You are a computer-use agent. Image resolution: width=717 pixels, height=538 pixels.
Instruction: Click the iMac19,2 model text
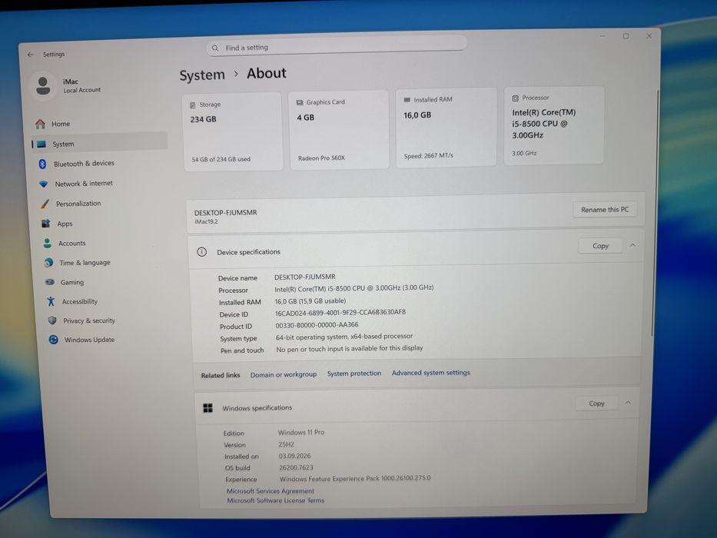206,222
